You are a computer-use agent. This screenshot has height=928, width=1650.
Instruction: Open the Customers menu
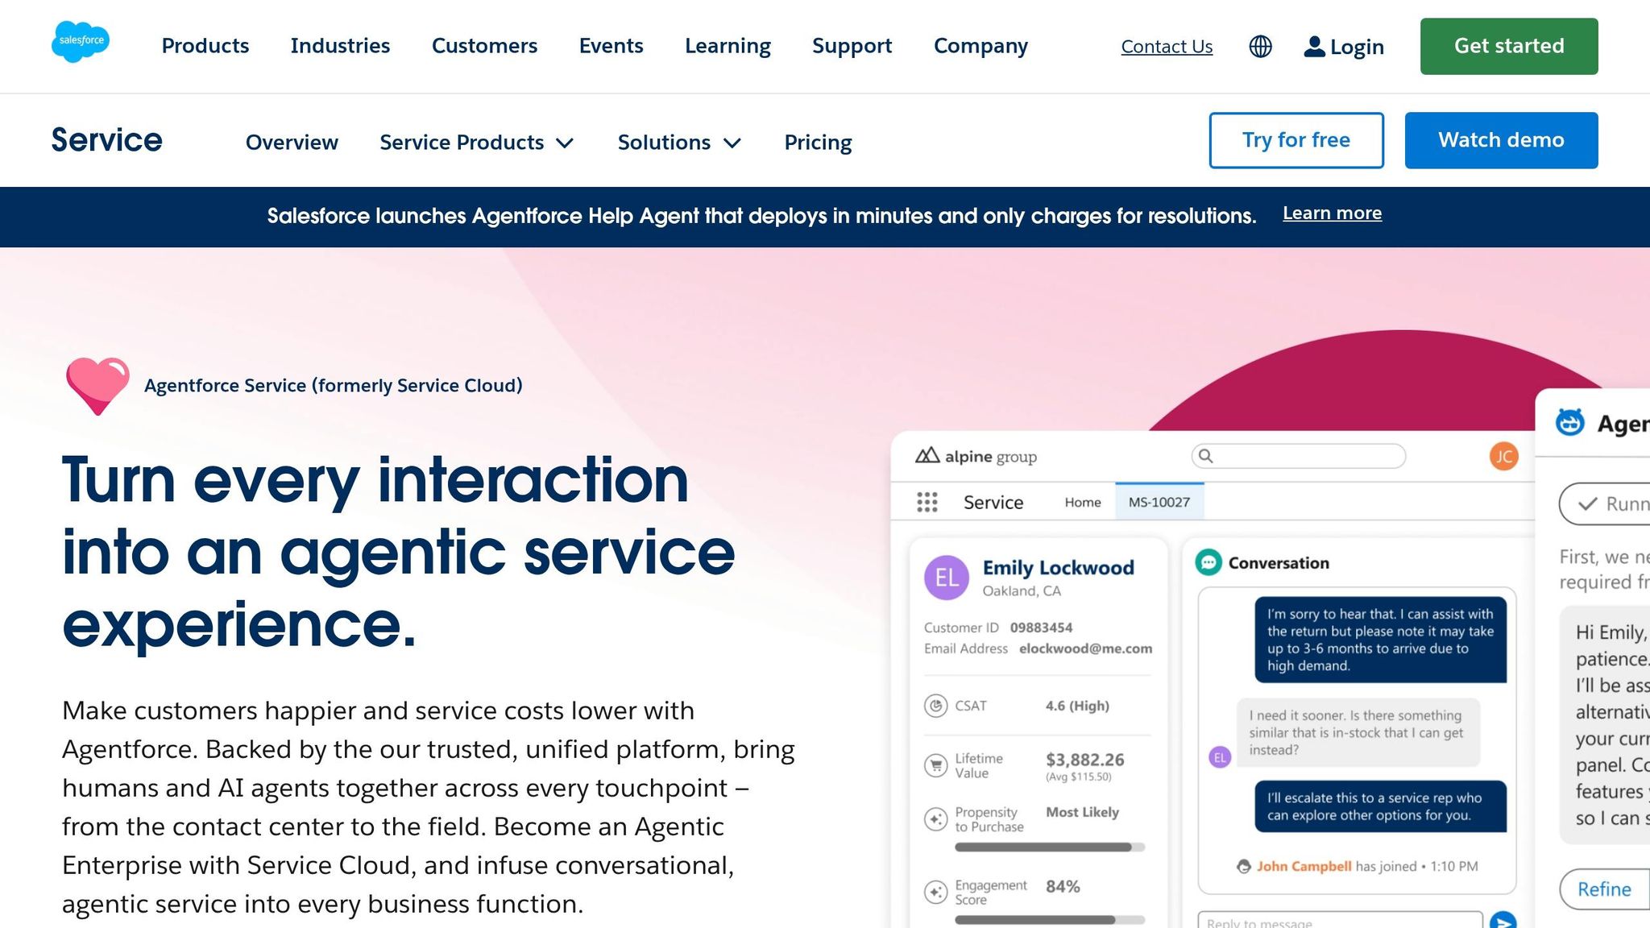484,46
